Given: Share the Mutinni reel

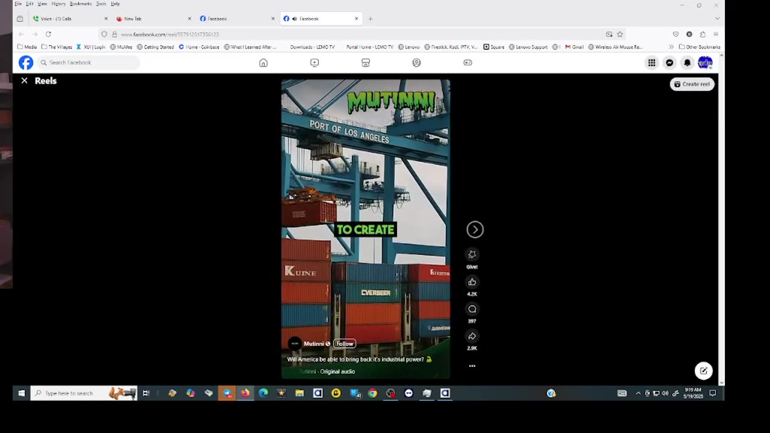Looking at the screenshot, I should (472, 336).
